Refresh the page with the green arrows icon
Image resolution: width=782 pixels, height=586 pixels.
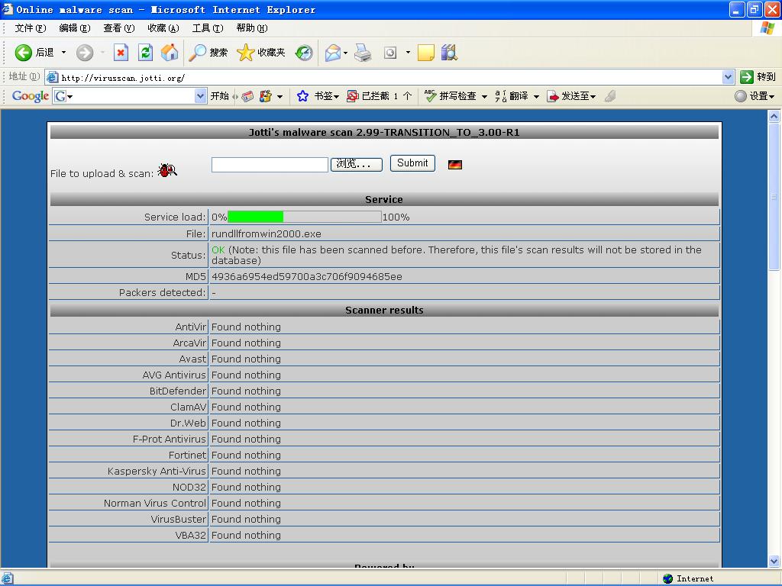point(145,53)
